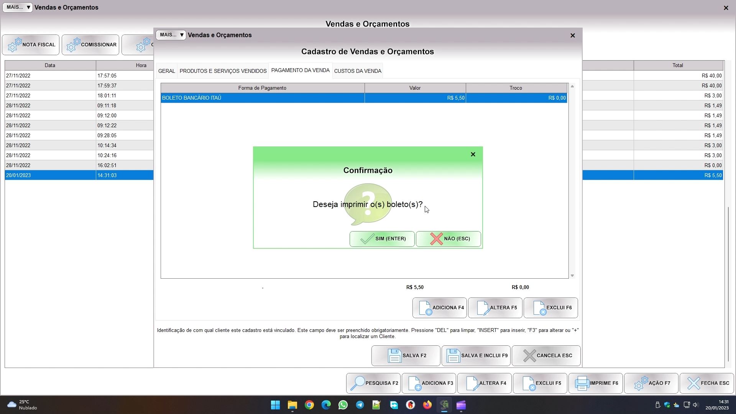
Task: Expand the MAIS... dropdown in the main window
Action: [18, 7]
